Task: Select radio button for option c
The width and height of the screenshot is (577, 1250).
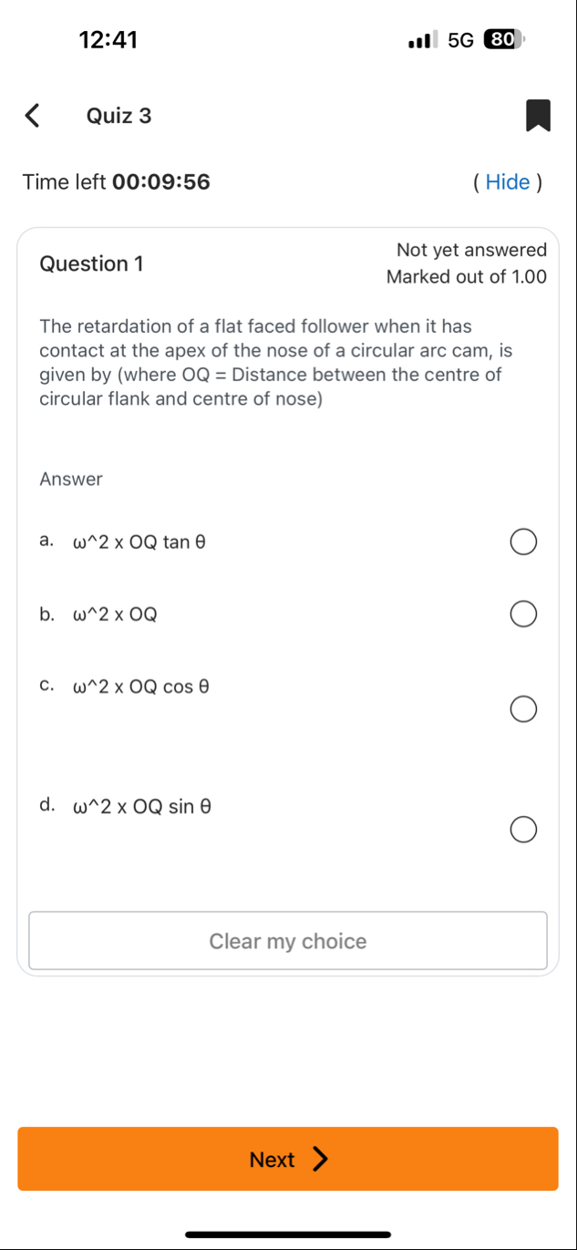Action: (x=522, y=709)
